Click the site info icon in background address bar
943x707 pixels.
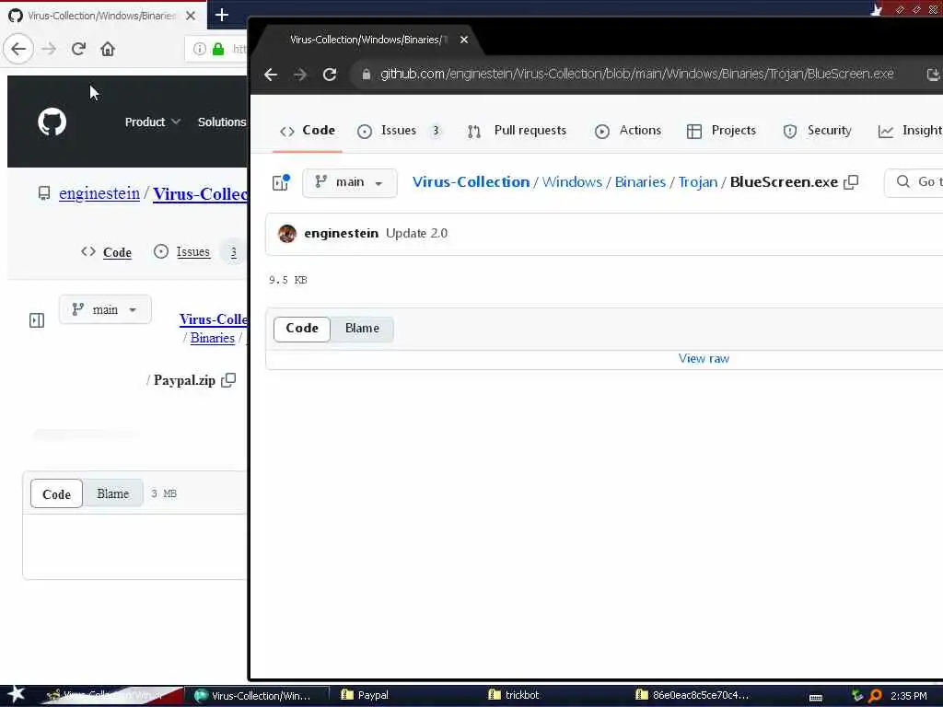click(x=200, y=49)
